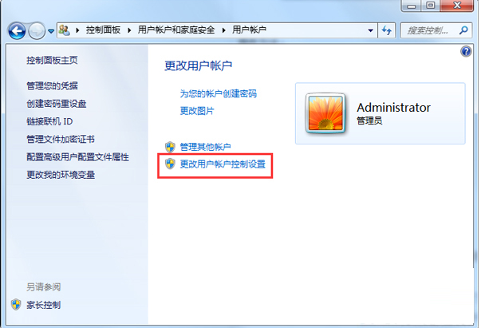Viewport: 481px width, 328px height.
Task: Click the refresh button beside address bar
Action: coord(387,30)
